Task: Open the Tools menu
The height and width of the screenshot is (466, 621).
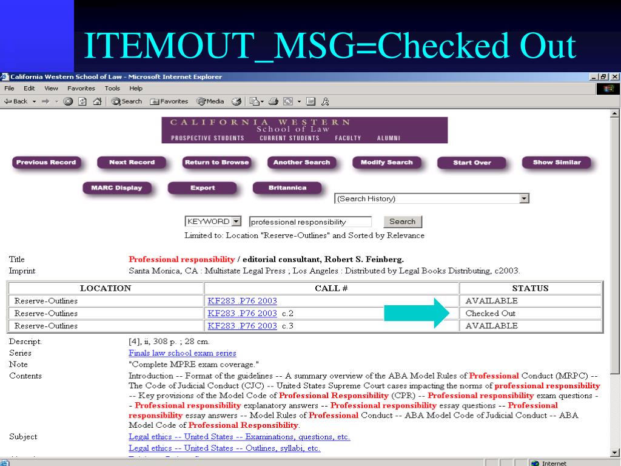Action: pos(112,89)
